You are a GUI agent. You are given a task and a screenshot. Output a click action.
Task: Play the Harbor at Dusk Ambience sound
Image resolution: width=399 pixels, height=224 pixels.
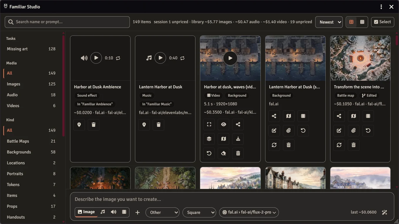coord(96,58)
